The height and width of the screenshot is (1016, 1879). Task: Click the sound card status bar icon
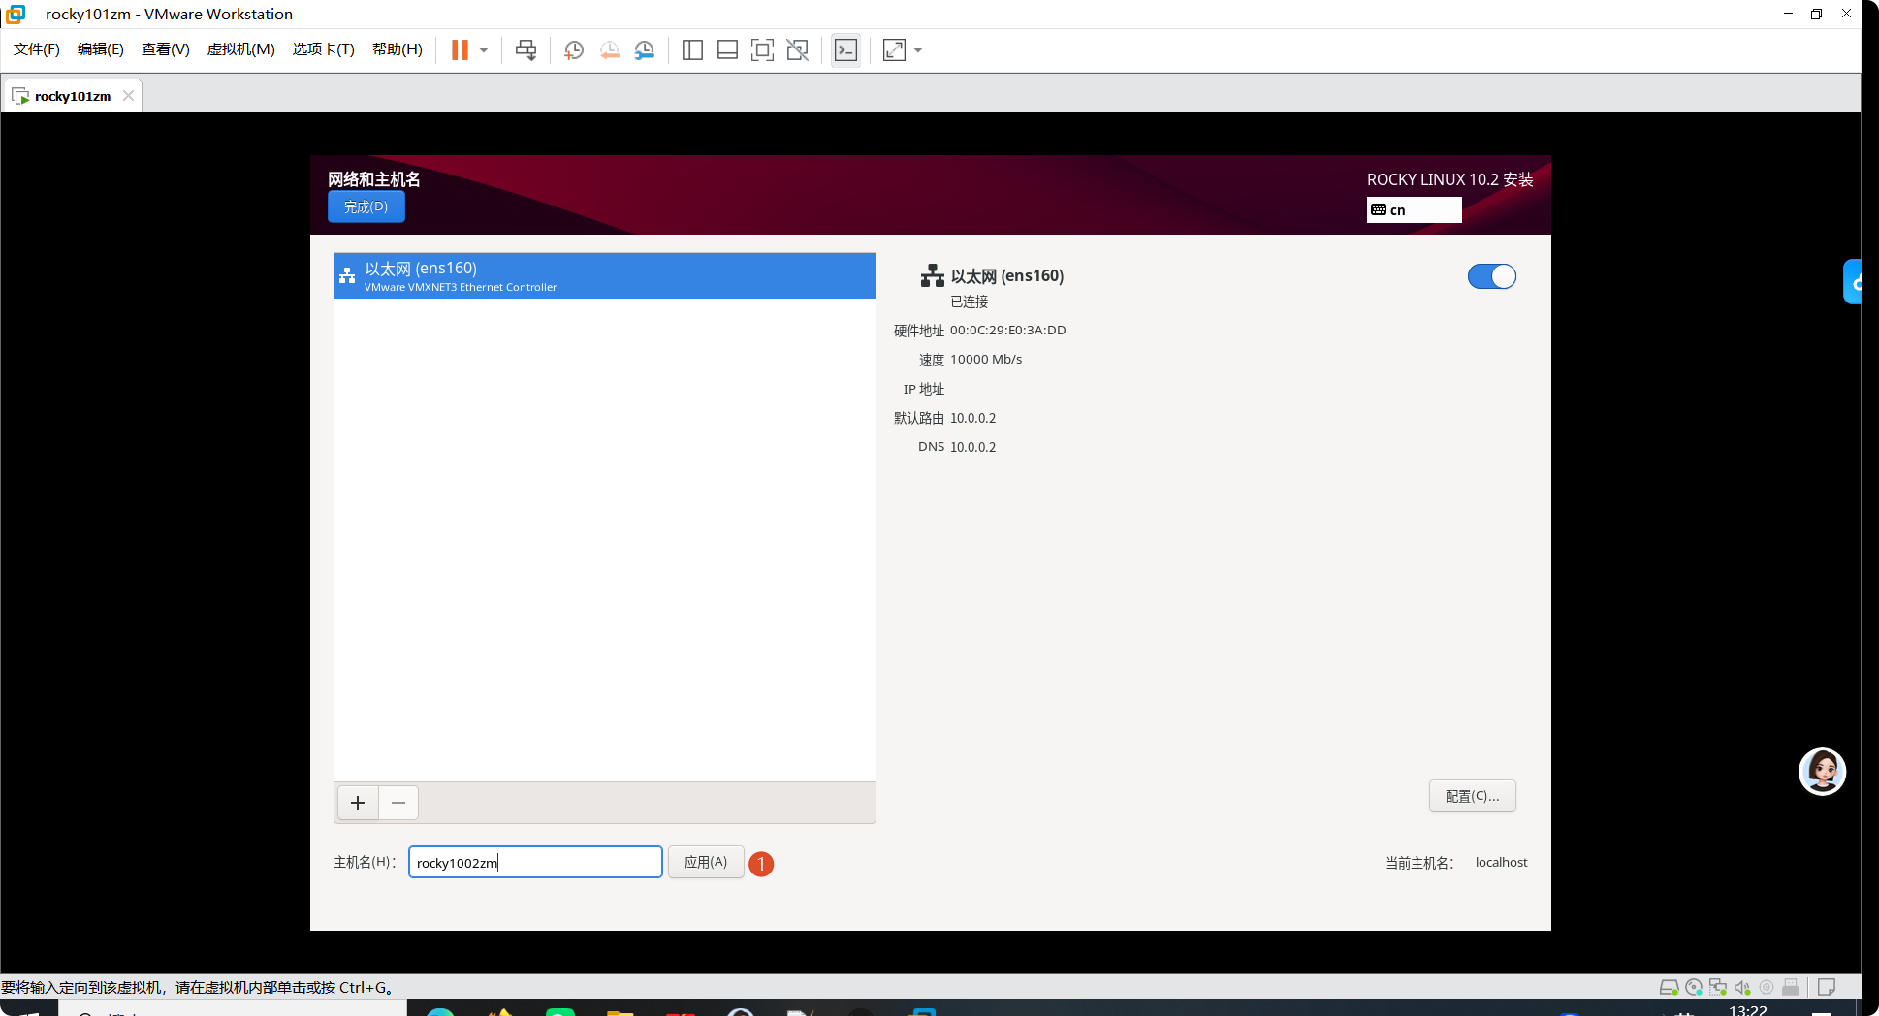click(1742, 987)
